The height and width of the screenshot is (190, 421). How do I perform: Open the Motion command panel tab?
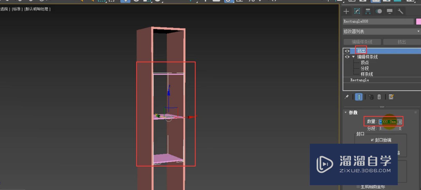[379, 11]
